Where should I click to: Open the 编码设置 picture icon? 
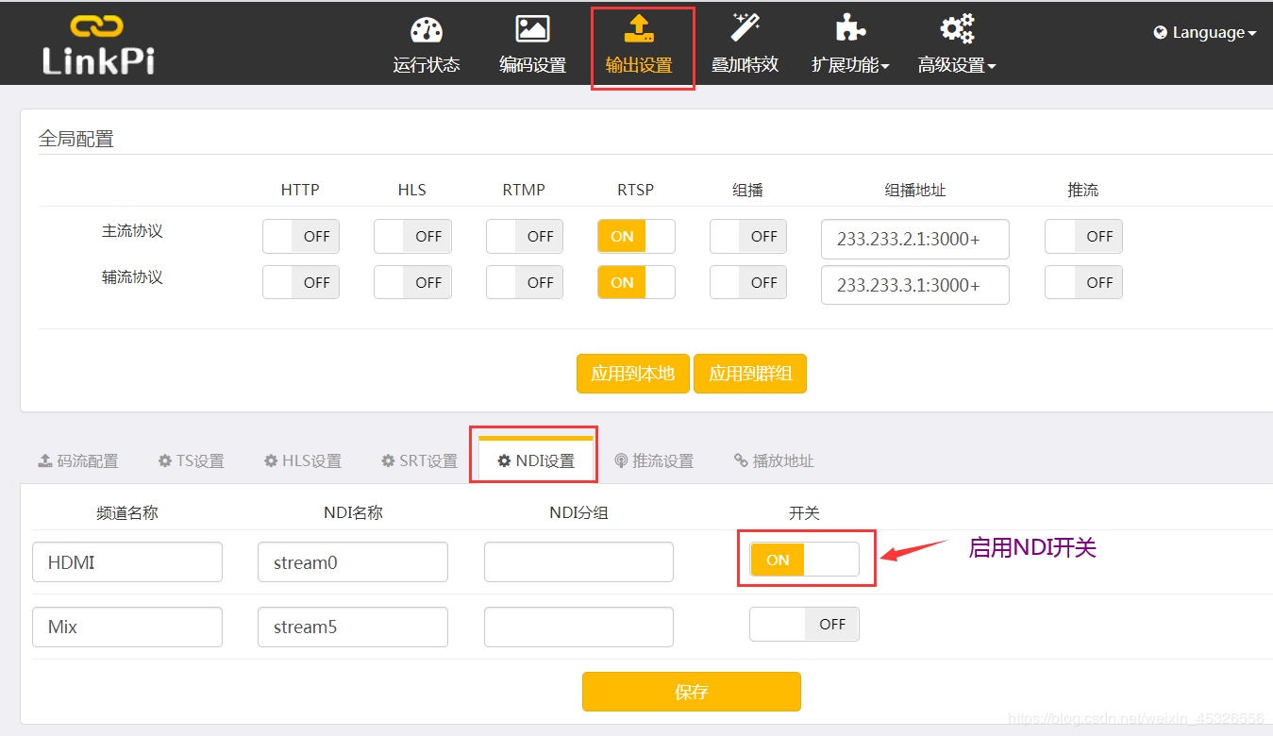click(x=532, y=29)
